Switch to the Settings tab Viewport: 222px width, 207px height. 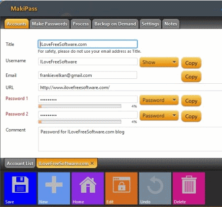(150, 24)
